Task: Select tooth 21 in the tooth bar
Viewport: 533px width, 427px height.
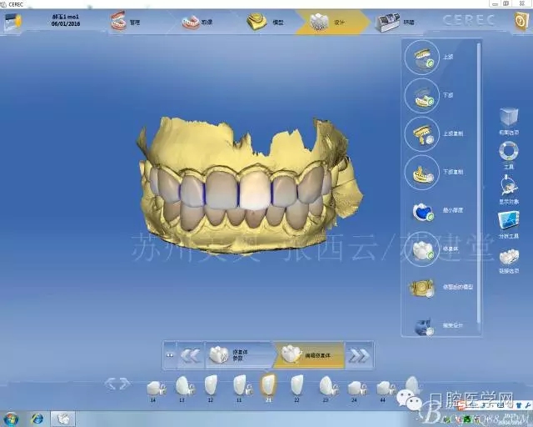Action: click(268, 384)
